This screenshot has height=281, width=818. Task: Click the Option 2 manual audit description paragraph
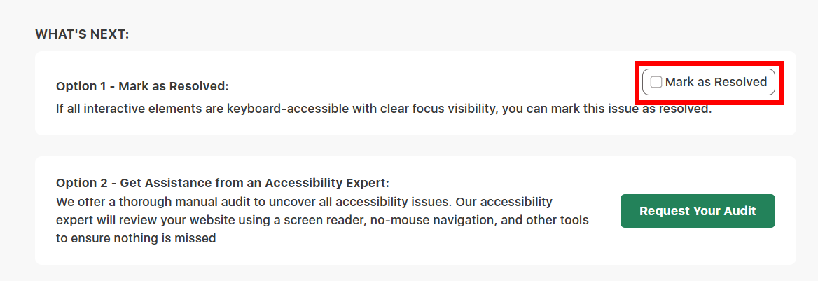click(x=322, y=220)
